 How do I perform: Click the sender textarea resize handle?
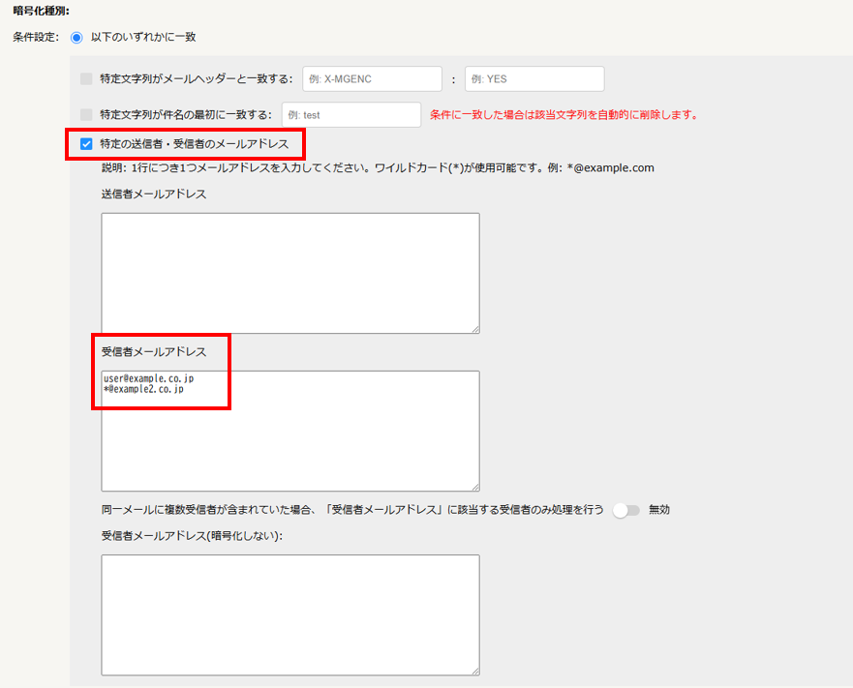[x=475, y=329]
